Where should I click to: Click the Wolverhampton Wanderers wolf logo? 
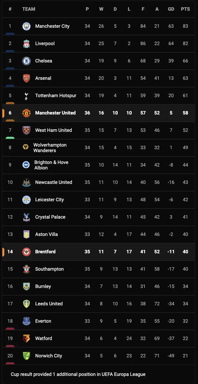[26, 147]
